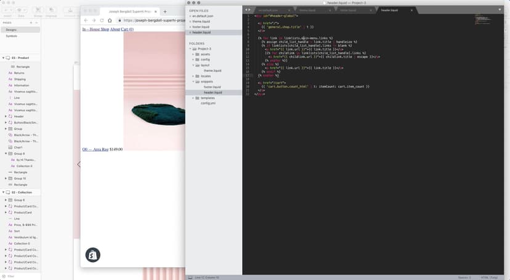Click the browser reload icon

coord(102,20)
